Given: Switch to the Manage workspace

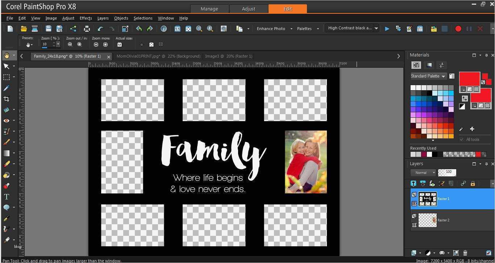Looking at the screenshot, I should click(209, 9).
